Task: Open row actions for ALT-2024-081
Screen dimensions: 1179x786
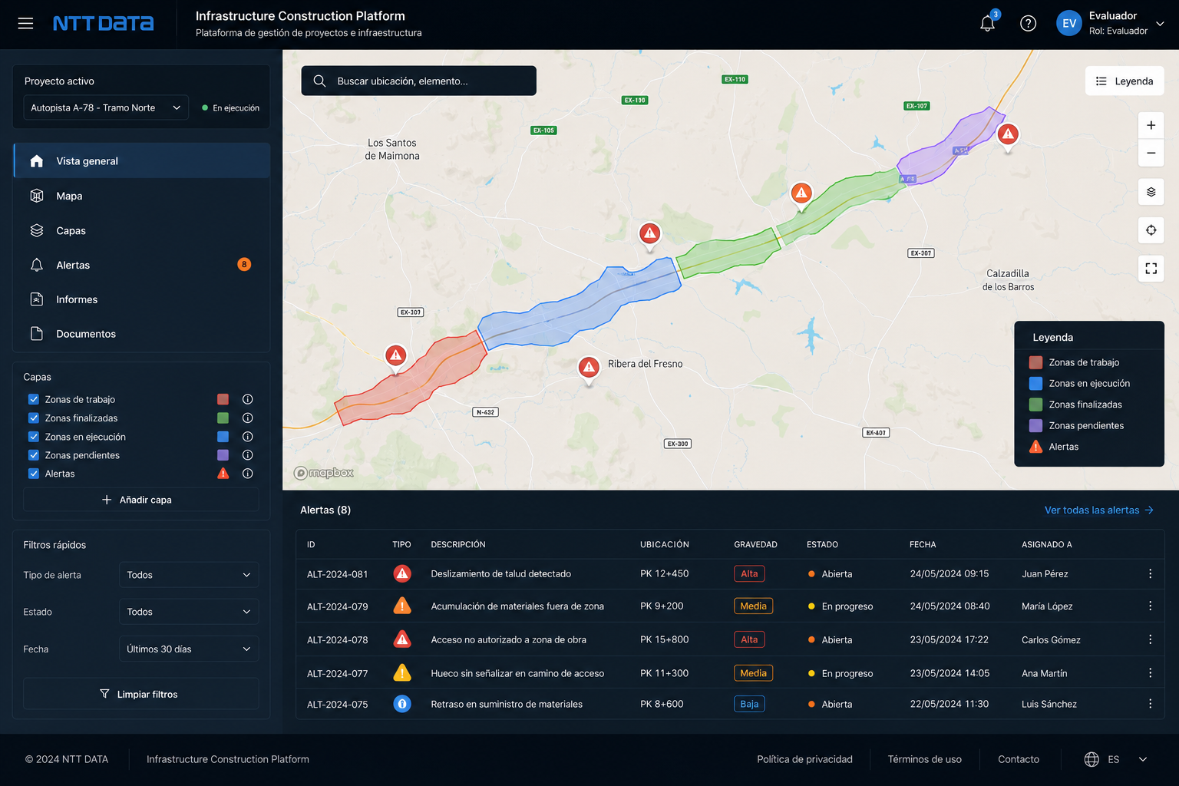Action: coord(1150,573)
